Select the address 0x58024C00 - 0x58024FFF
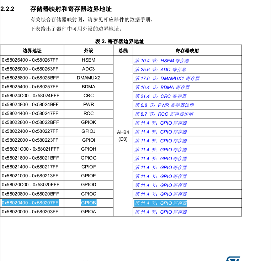 point(31,96)
